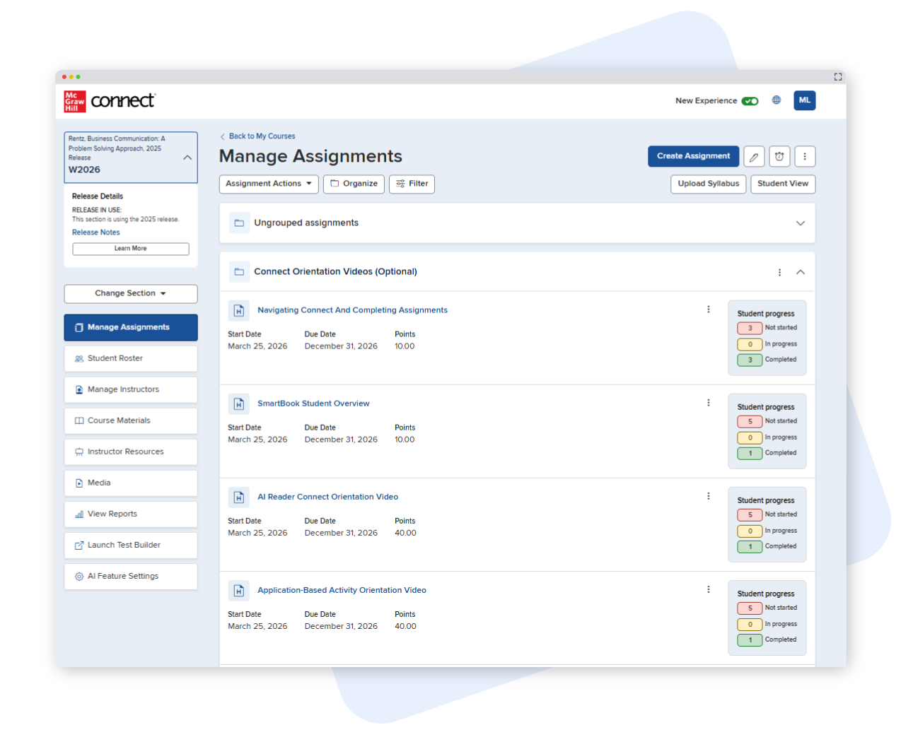This screenshot has width=901, height=737.
Task: Open the Assignment Actions dropdown
Action: click(269, 184)
